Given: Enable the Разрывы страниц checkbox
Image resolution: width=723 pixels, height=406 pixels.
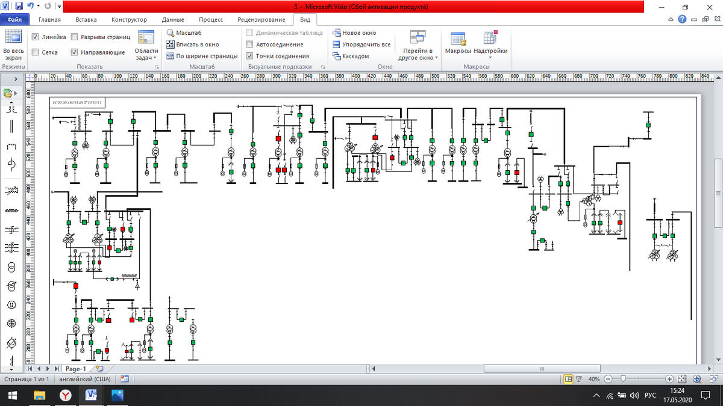Looking at the screenshot, I should [75, 37].
